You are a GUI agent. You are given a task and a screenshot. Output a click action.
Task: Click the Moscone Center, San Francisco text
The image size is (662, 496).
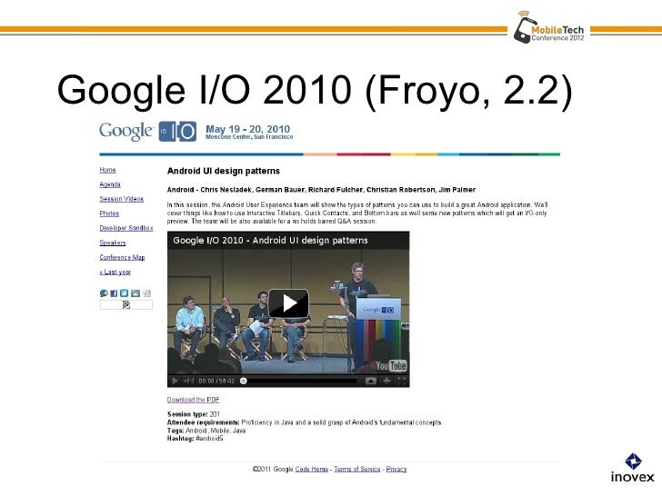click(x=249, y=137)
